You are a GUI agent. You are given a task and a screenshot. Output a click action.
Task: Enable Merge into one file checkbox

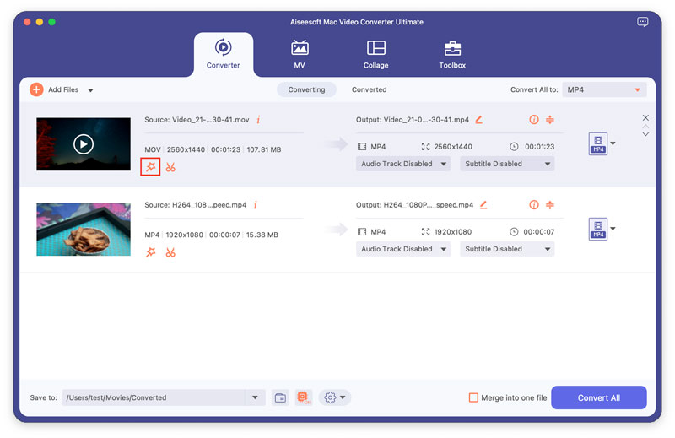coord(473,397)
